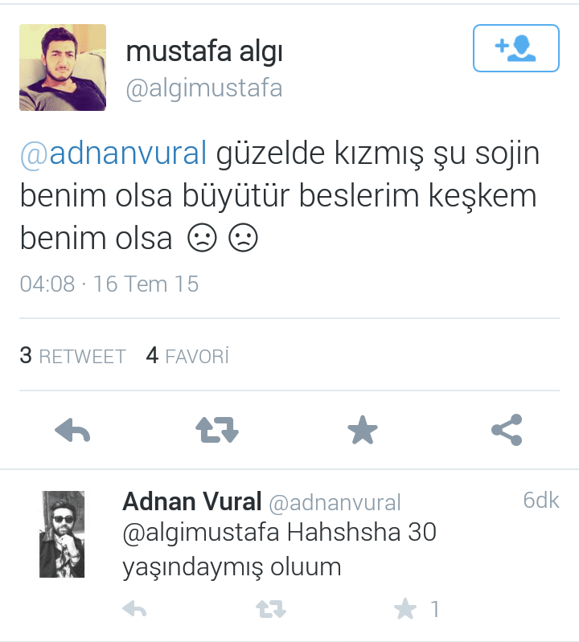Open the @algimustafa handle under the name

tap(204, 88)
